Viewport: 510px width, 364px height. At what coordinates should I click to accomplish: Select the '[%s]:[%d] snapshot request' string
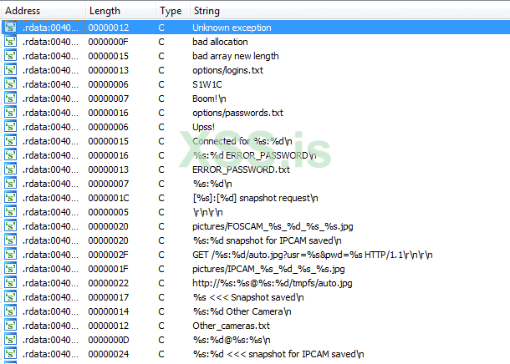coord(255,198)
